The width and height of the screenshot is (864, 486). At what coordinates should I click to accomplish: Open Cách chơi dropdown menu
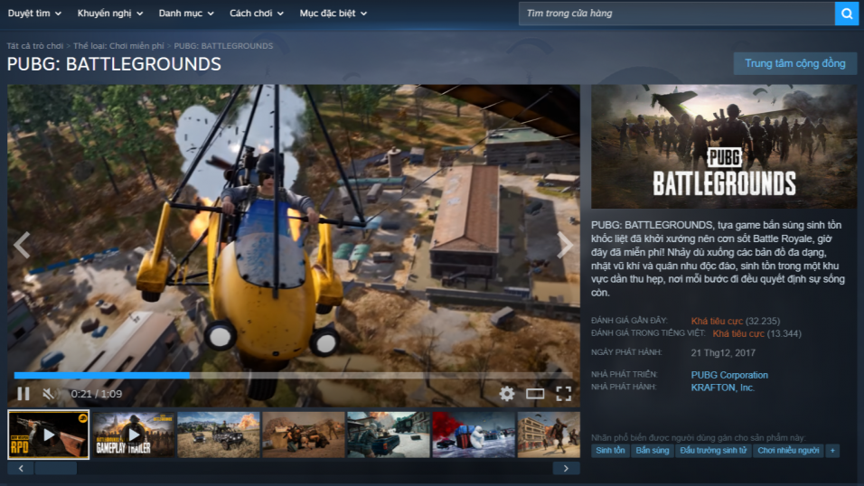[257, 14]
